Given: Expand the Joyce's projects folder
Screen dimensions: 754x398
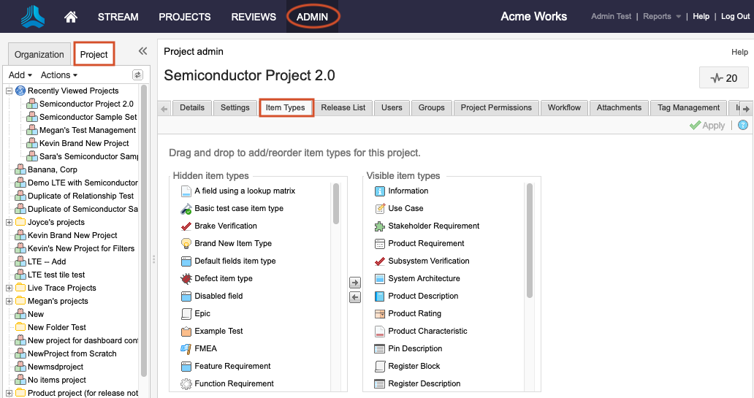Looking at the screenshot, I should (x=9, y=223).
